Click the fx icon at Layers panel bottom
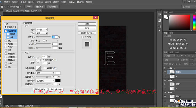Viewport: 196px width, 108px height. 173,106
